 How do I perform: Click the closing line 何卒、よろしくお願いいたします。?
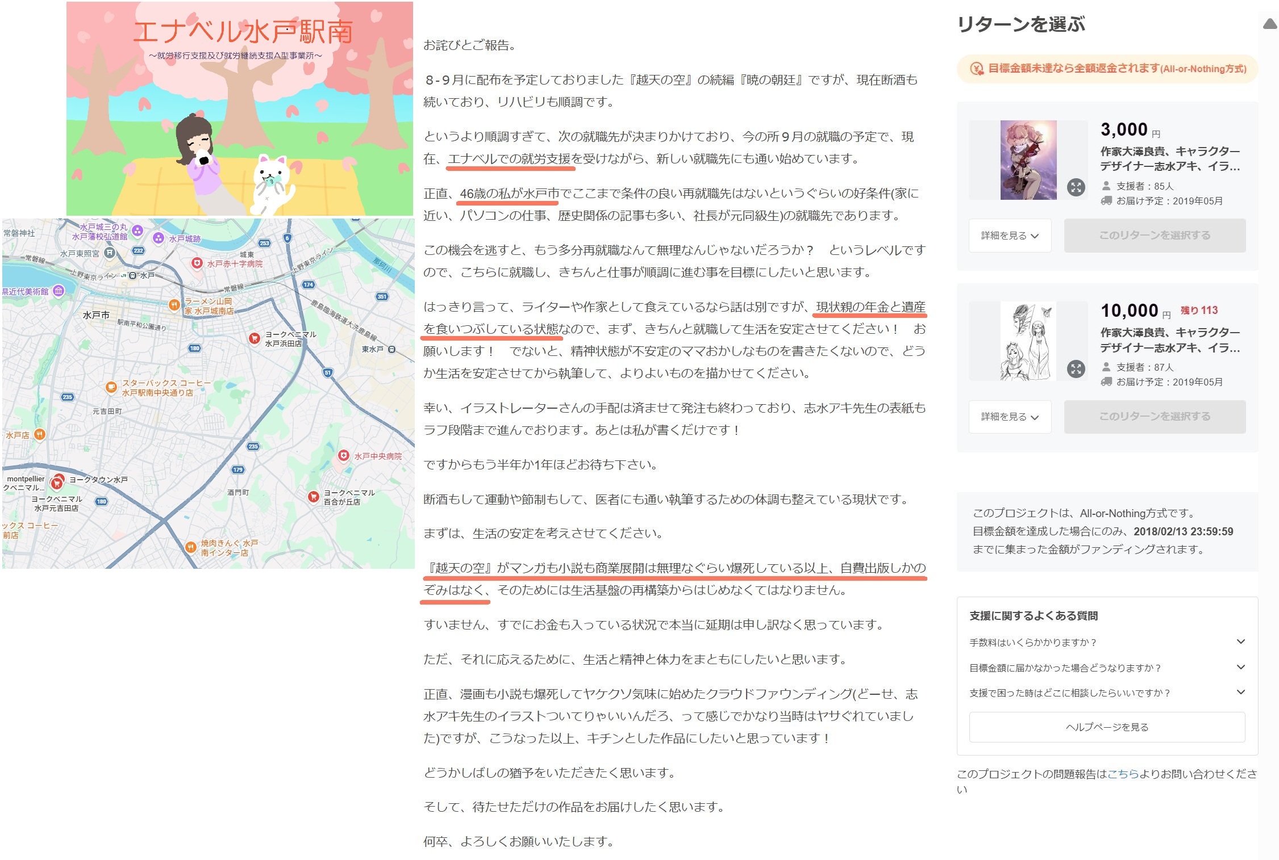click(519, 841)
